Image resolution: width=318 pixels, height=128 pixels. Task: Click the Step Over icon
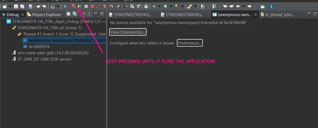tap(111, 7)
